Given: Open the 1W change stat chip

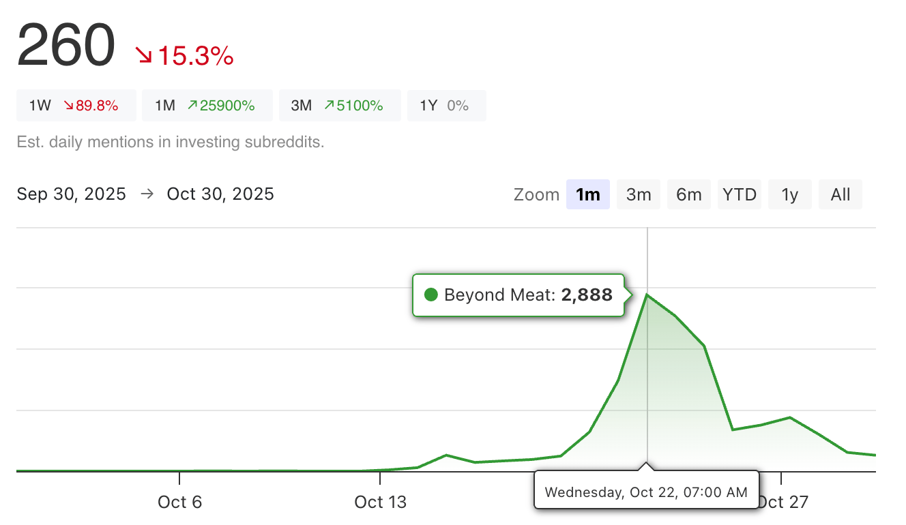Looking at the screenshot, I should tap(76, 106).
